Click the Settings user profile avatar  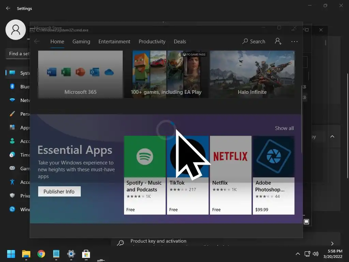click(x=16, y=30)
